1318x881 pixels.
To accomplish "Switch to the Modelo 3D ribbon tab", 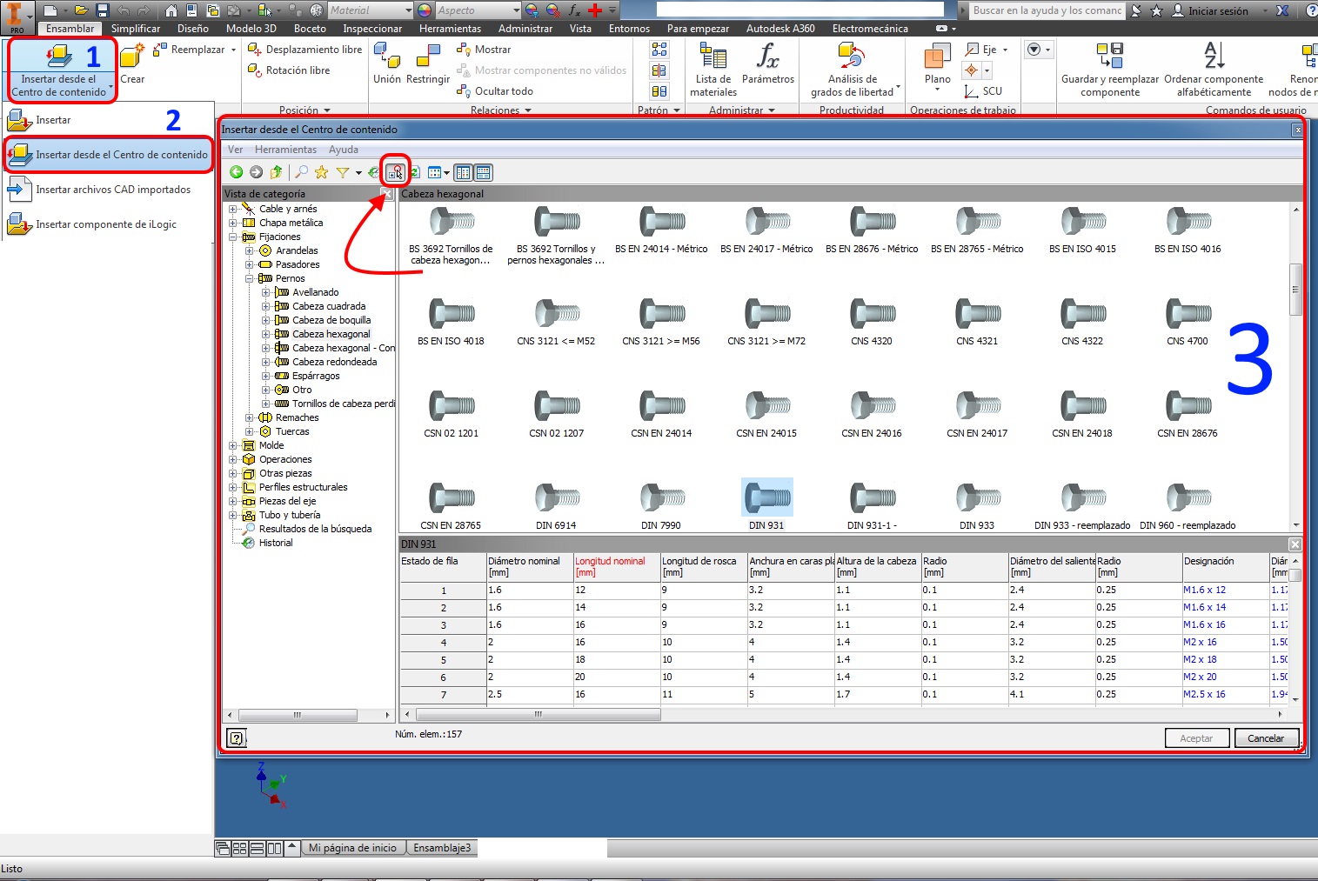I will (251, 29).
